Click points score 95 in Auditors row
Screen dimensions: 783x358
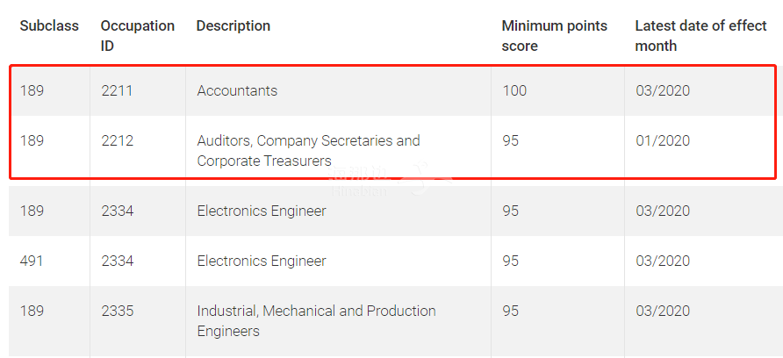(510, 140)
